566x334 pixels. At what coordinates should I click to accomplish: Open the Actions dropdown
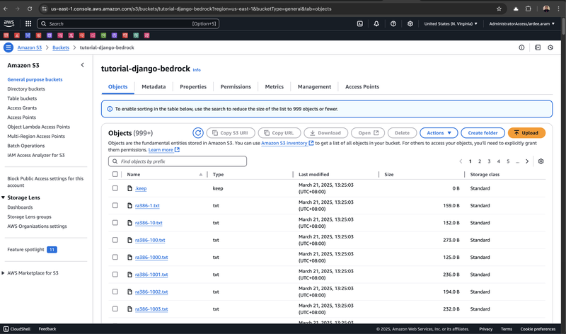(x=439, y=133)
